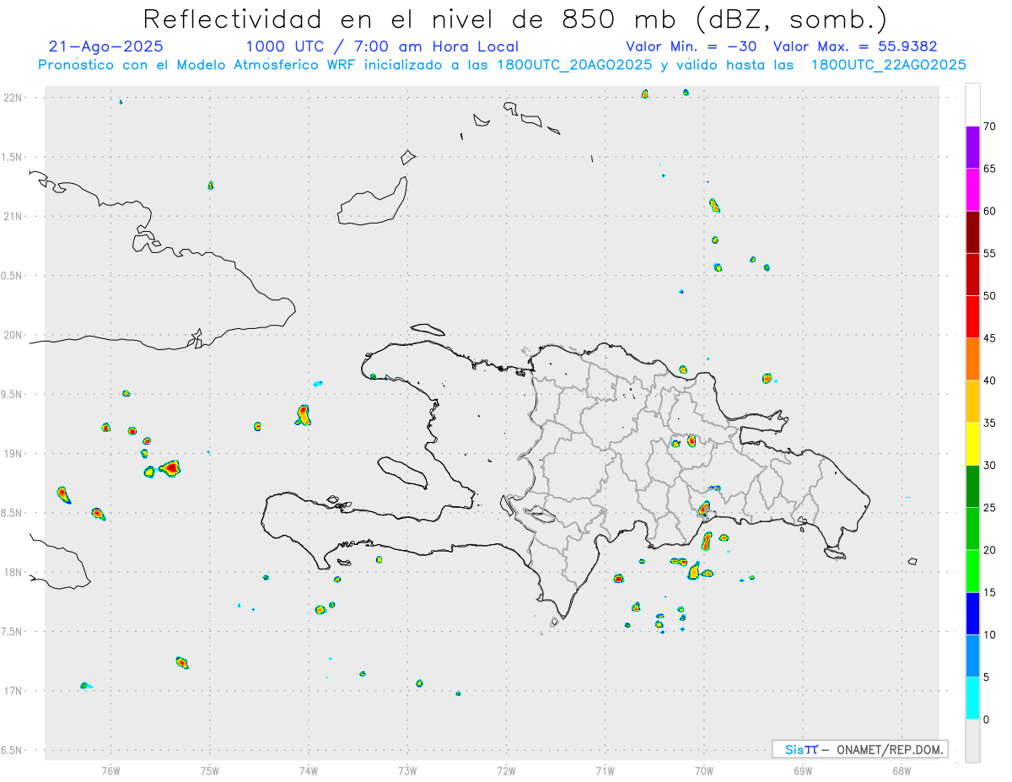Select the colorbar tick label '0'
Viewport: 1012px width, 782px height.
(986, 720)
